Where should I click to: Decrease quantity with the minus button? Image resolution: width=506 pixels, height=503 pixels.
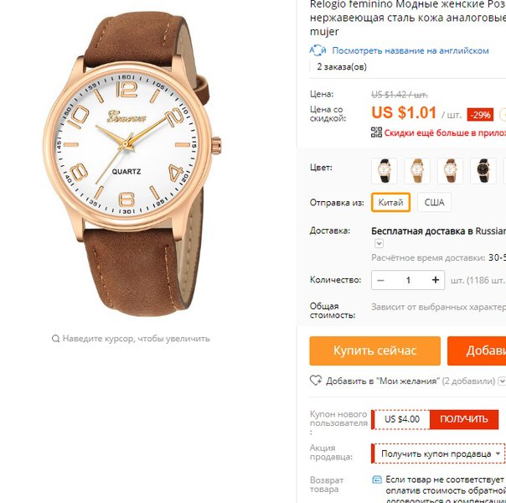click(381, 280)
